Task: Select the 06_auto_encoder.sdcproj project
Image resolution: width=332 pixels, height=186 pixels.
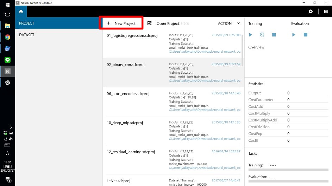Action: click(x=128, y=94)
